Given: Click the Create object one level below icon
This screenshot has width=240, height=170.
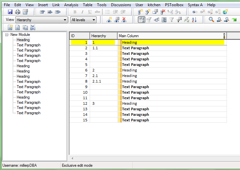Looking at the screenshot, I should click(148, 12).
